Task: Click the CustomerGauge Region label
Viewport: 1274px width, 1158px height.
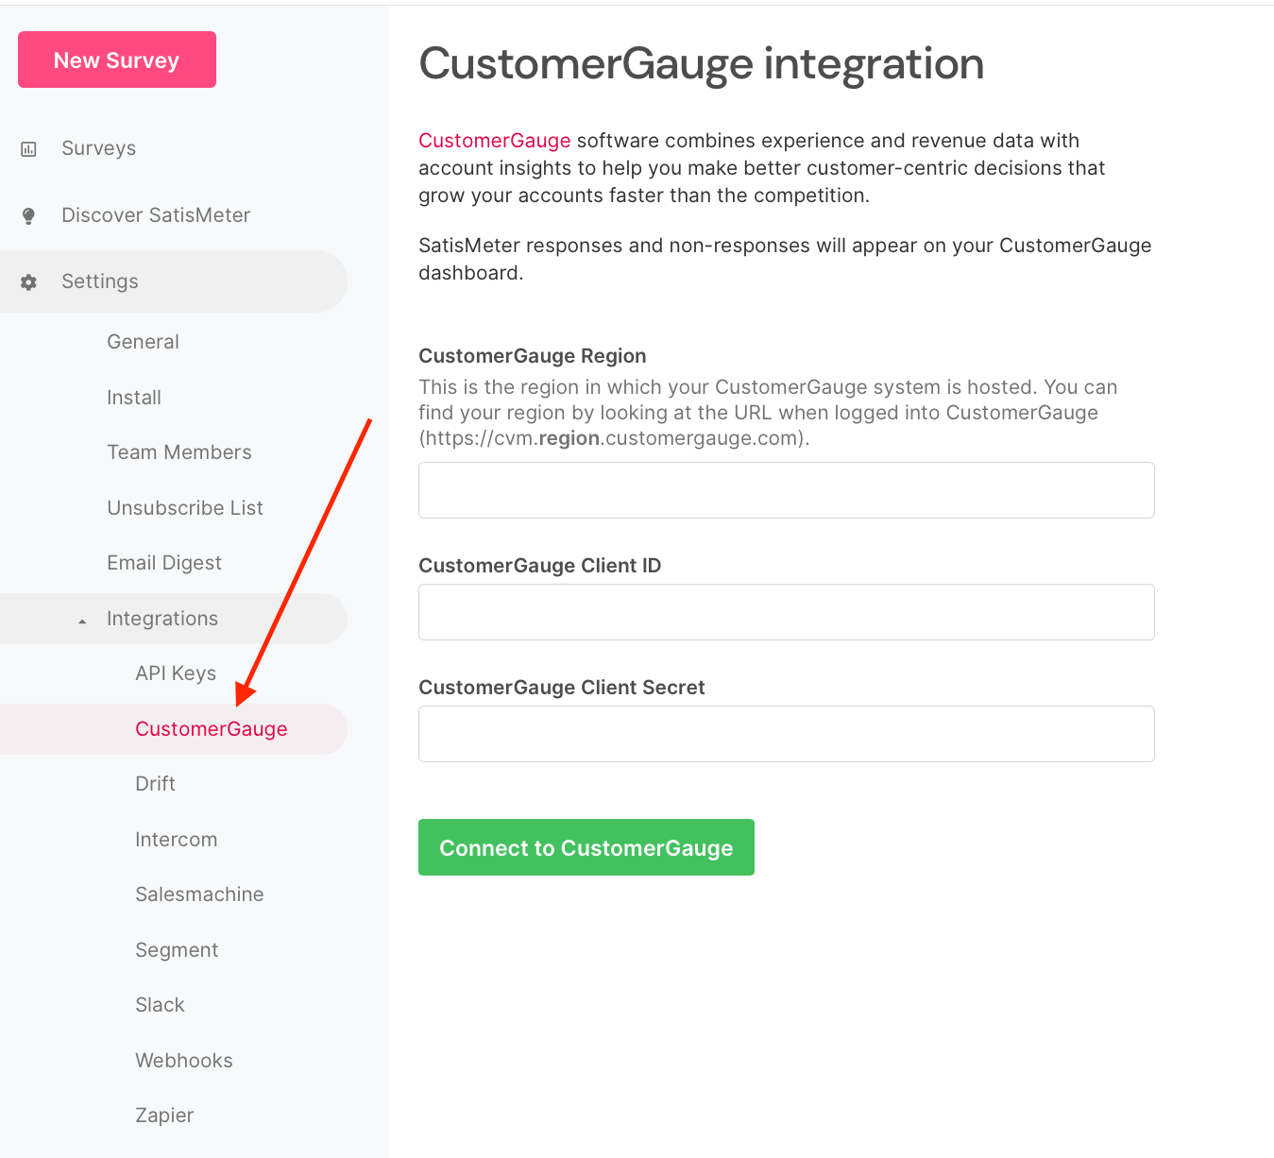Action: click(533, 356)
